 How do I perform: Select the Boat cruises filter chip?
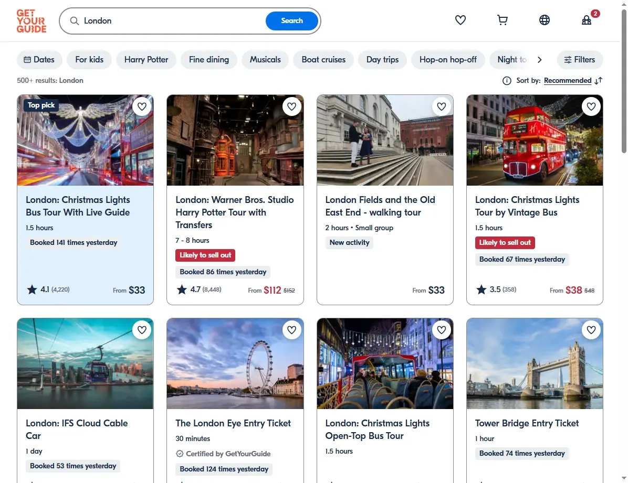click(x=323, y=60)
